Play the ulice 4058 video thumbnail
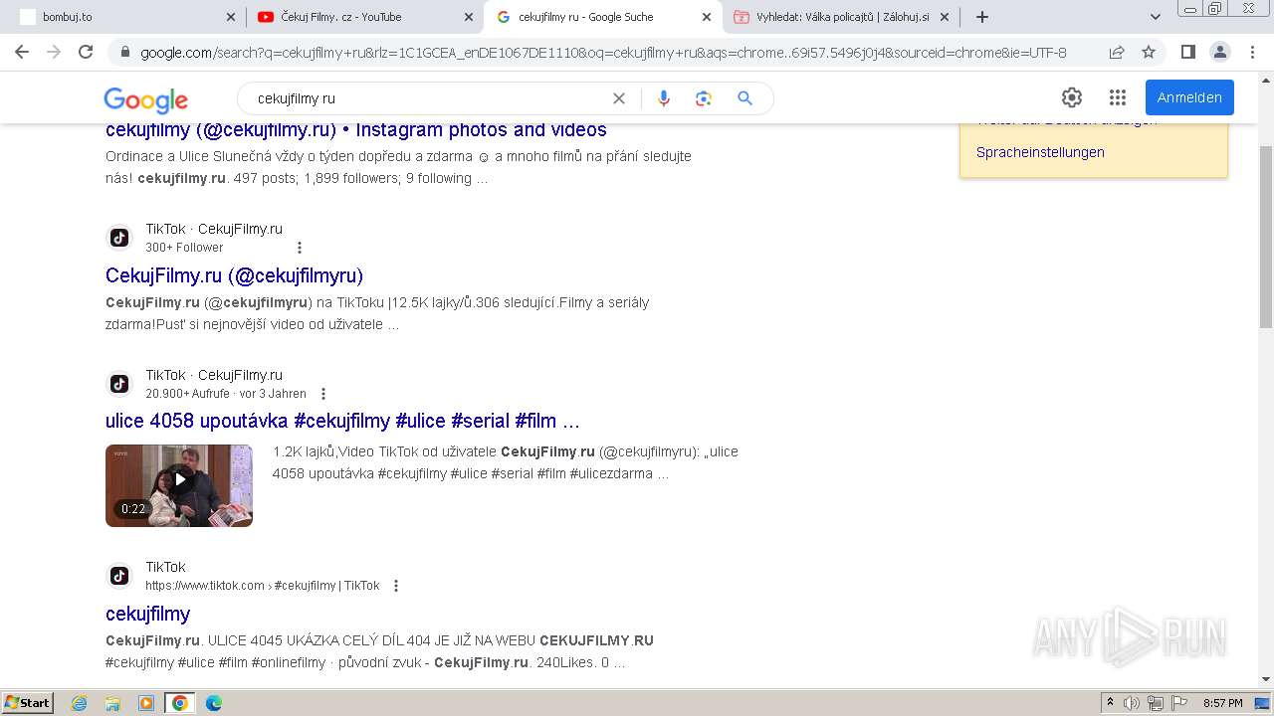The height and width of the screenshot is (716, 1274). pos(179,485)
